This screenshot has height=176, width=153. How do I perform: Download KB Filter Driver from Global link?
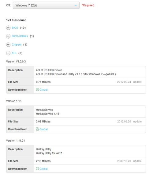43,90
